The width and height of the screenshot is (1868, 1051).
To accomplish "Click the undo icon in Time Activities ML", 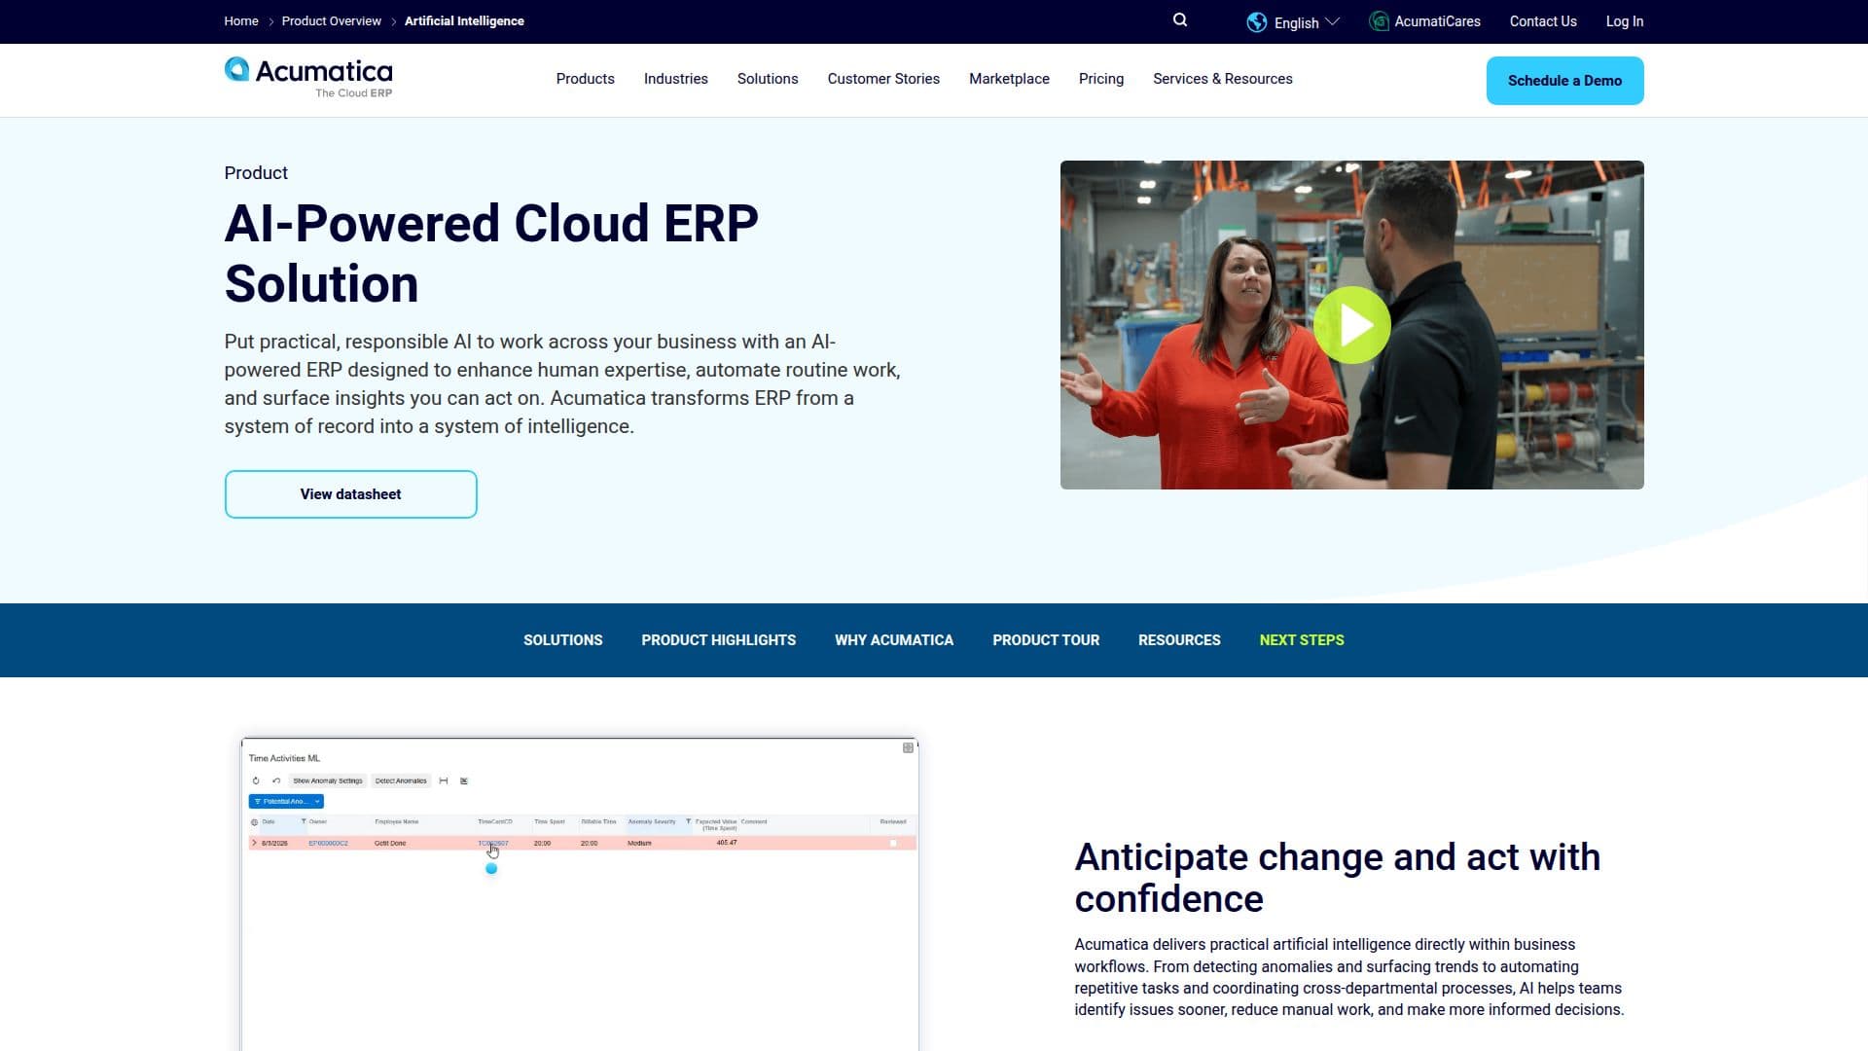I will point(276,780).
